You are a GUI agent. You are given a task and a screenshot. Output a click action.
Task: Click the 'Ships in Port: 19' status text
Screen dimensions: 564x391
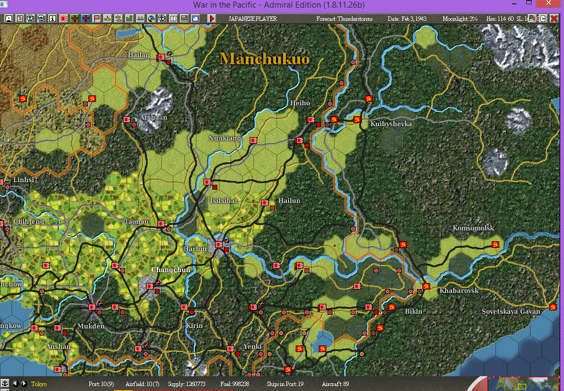coord(285,384)
